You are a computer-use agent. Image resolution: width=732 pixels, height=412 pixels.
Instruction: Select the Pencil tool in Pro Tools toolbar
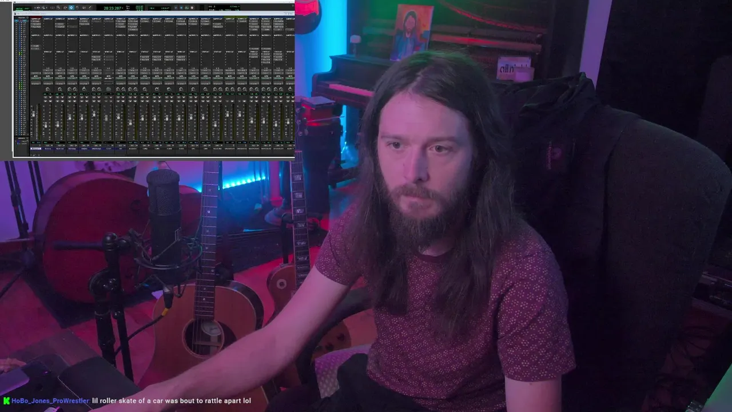(x=90, y=7)
